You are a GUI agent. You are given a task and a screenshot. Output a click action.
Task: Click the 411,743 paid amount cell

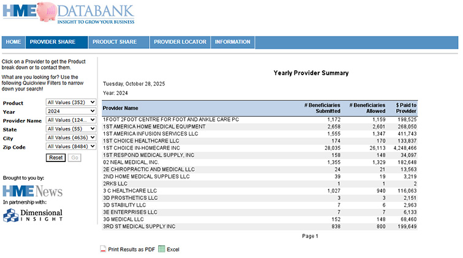pos(407,133)
